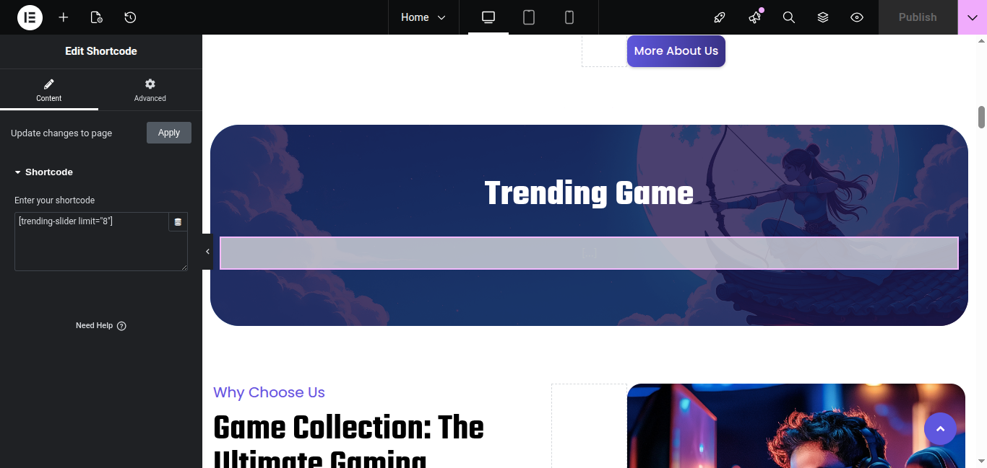Open the Finder search icon
The image size is (987, 468).
[x=789, y=17]
